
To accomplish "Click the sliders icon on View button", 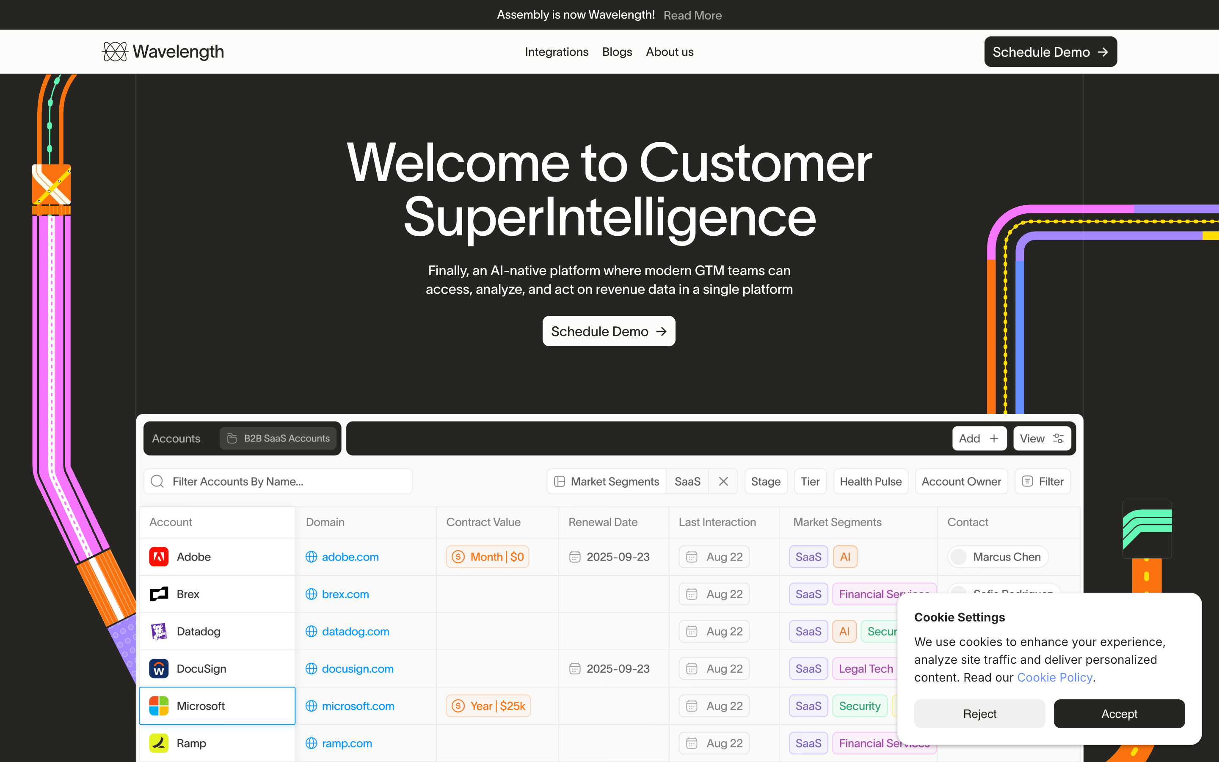I will coord(1058,439).
